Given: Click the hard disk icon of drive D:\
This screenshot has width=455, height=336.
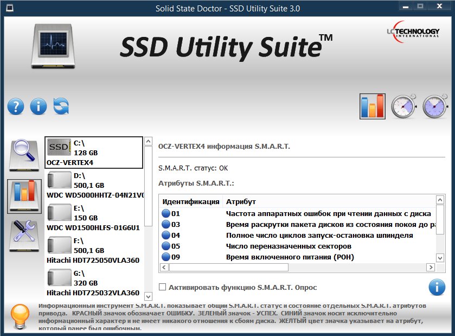Looking at the screenshot, I should 59,180.
